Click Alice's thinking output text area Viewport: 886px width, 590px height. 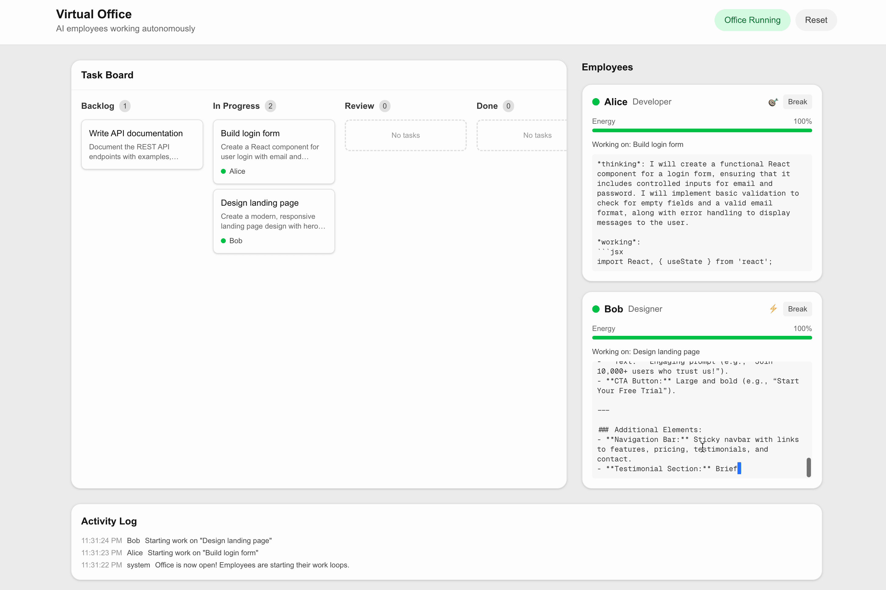(x=702, y=213)
